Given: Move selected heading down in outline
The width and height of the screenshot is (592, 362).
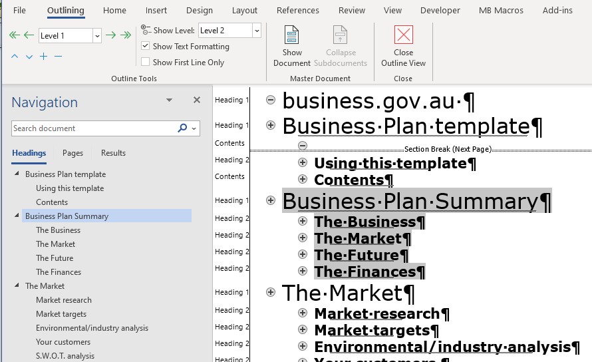Looking at the screenshot, I should click(29, 57).
